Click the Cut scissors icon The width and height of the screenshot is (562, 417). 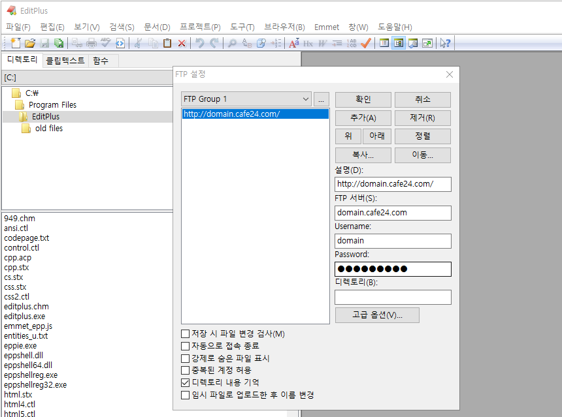[138, 43]
